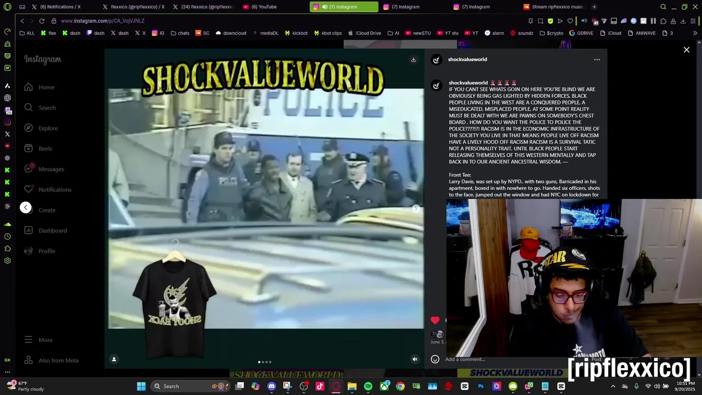Click the Instagram logo wordmark

(x=43, y=59)
